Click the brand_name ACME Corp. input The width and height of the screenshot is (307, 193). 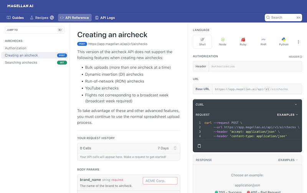(160, 181)
